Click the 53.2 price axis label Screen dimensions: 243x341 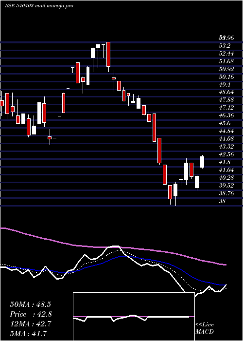point(224,46)
